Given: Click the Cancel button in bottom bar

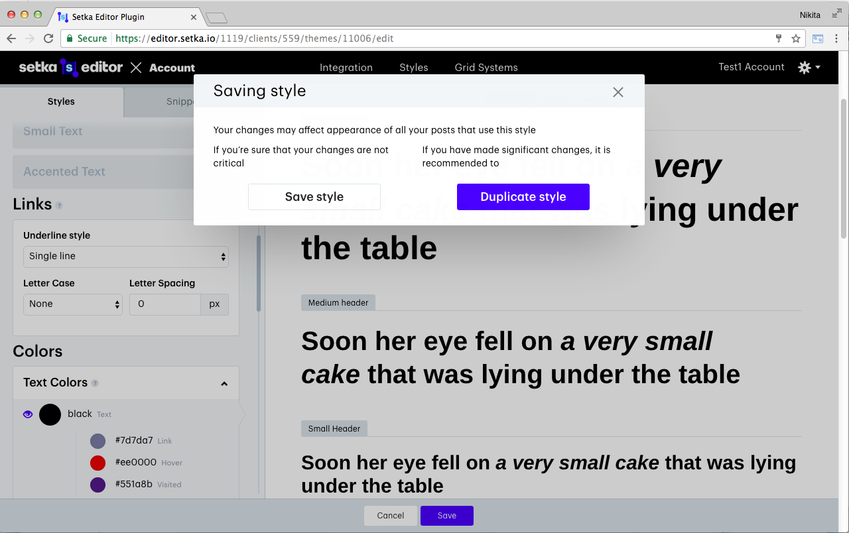Looking at the screenshot, I should click(391, 516).
